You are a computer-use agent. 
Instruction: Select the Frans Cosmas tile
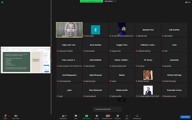pyautogui.click(x=69, y=60)
